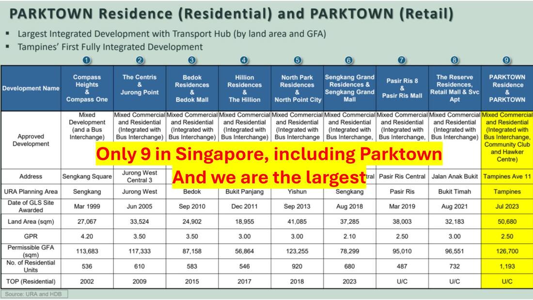Image resolution: width=533 pixels, height=300 pixels.
Task: Click the GFA value 123,255
Action: click(297, 252)
